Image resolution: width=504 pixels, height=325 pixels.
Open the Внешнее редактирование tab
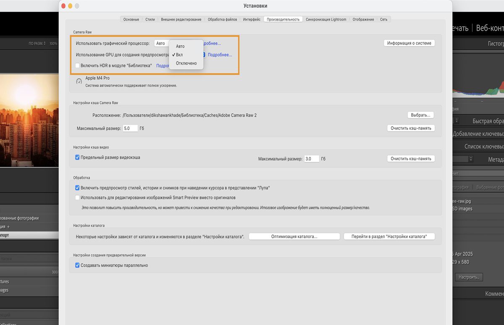coord(181,19)
